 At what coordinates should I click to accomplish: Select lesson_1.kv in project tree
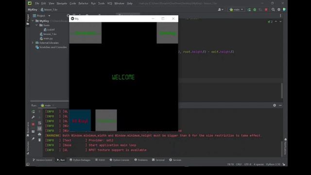[x=50, y=34]
